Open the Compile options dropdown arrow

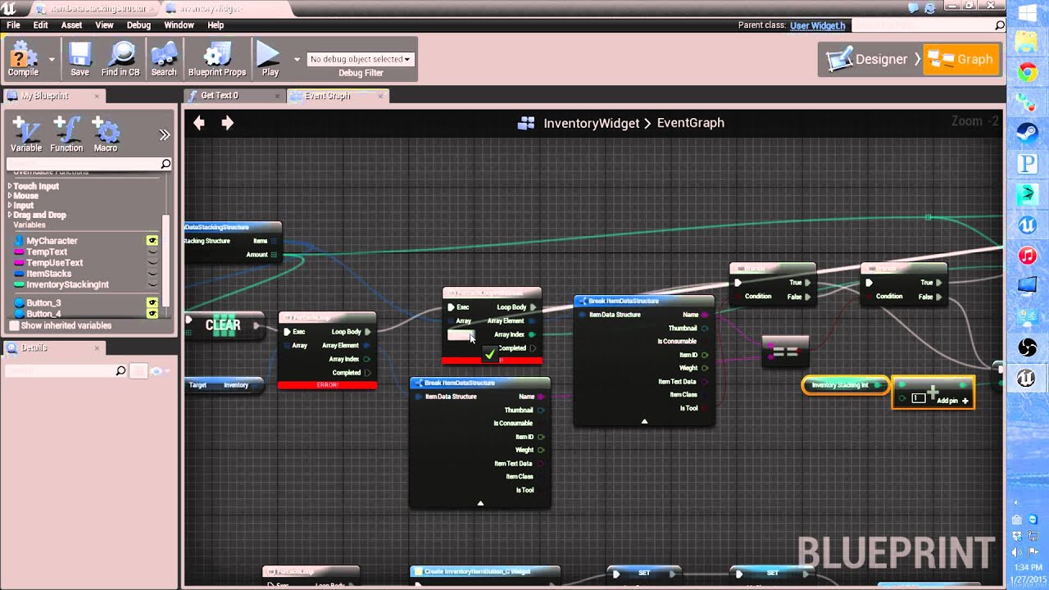point(52,59)
